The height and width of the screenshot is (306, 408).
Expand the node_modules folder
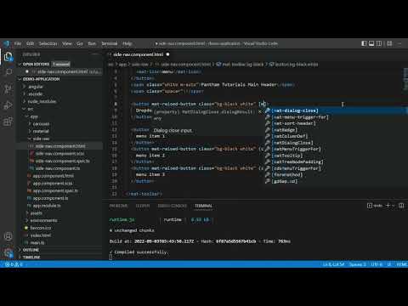tap(42, 101)
